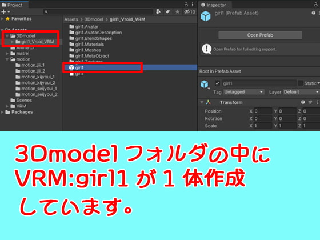Enable the Static checkbox

tap(300, 83)
